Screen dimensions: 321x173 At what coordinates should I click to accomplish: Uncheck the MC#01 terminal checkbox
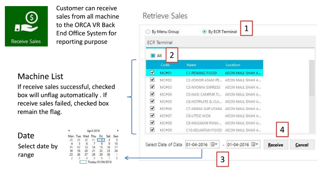pos(152,73)
